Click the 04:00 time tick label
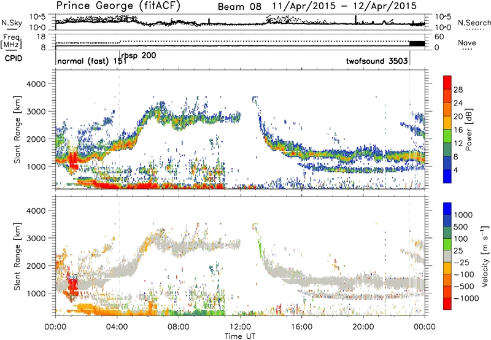Viewport: 491px width, 340px height. point(117,327)
